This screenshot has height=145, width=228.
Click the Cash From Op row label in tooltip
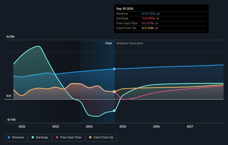(126, 28)
